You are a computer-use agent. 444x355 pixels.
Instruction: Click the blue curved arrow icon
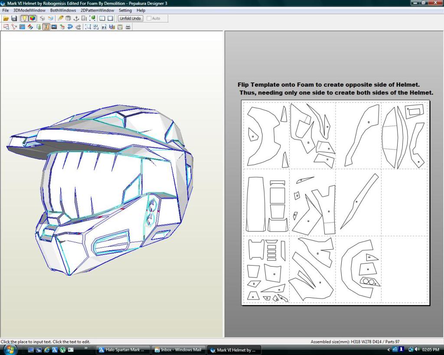click(70, 27)
